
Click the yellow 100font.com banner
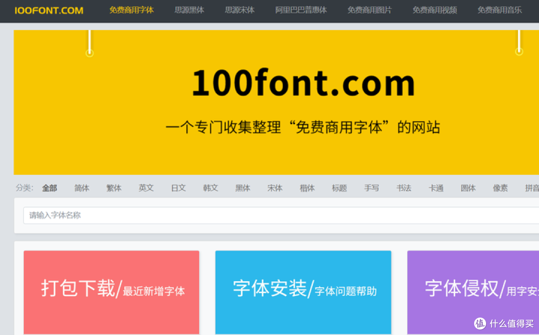(x=276, y=102)
